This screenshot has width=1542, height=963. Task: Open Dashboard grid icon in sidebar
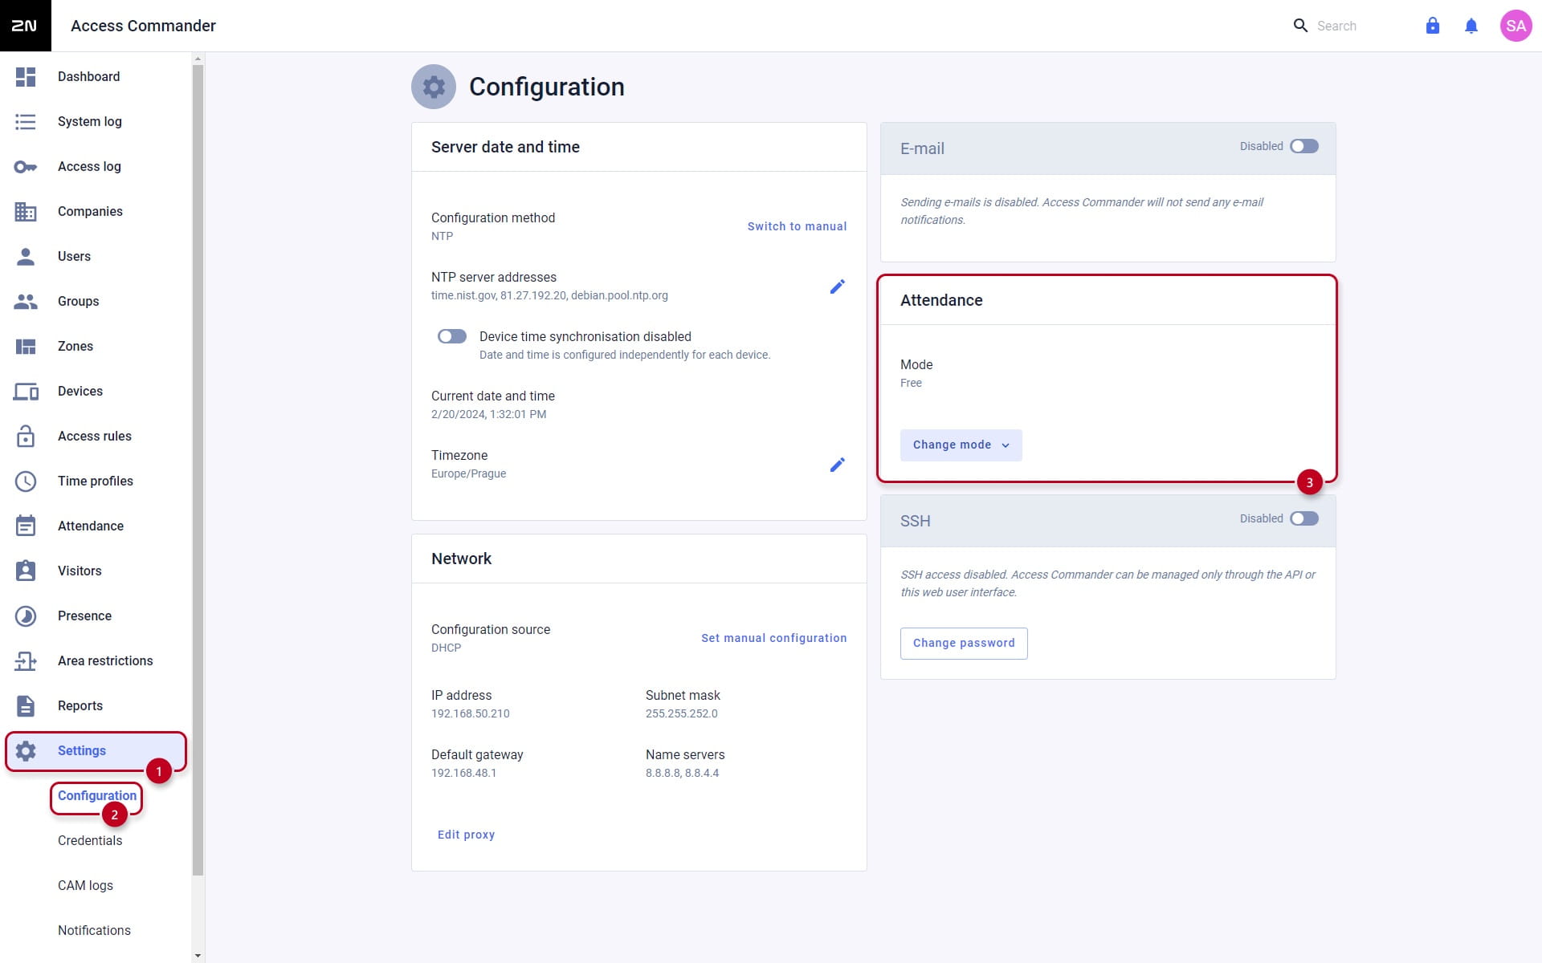26,77
